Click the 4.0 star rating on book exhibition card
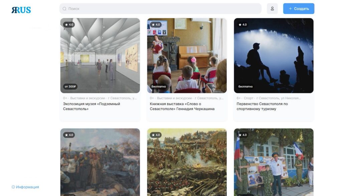The height and width of the screenshot is (196, 342). click(x=156, y=25)
